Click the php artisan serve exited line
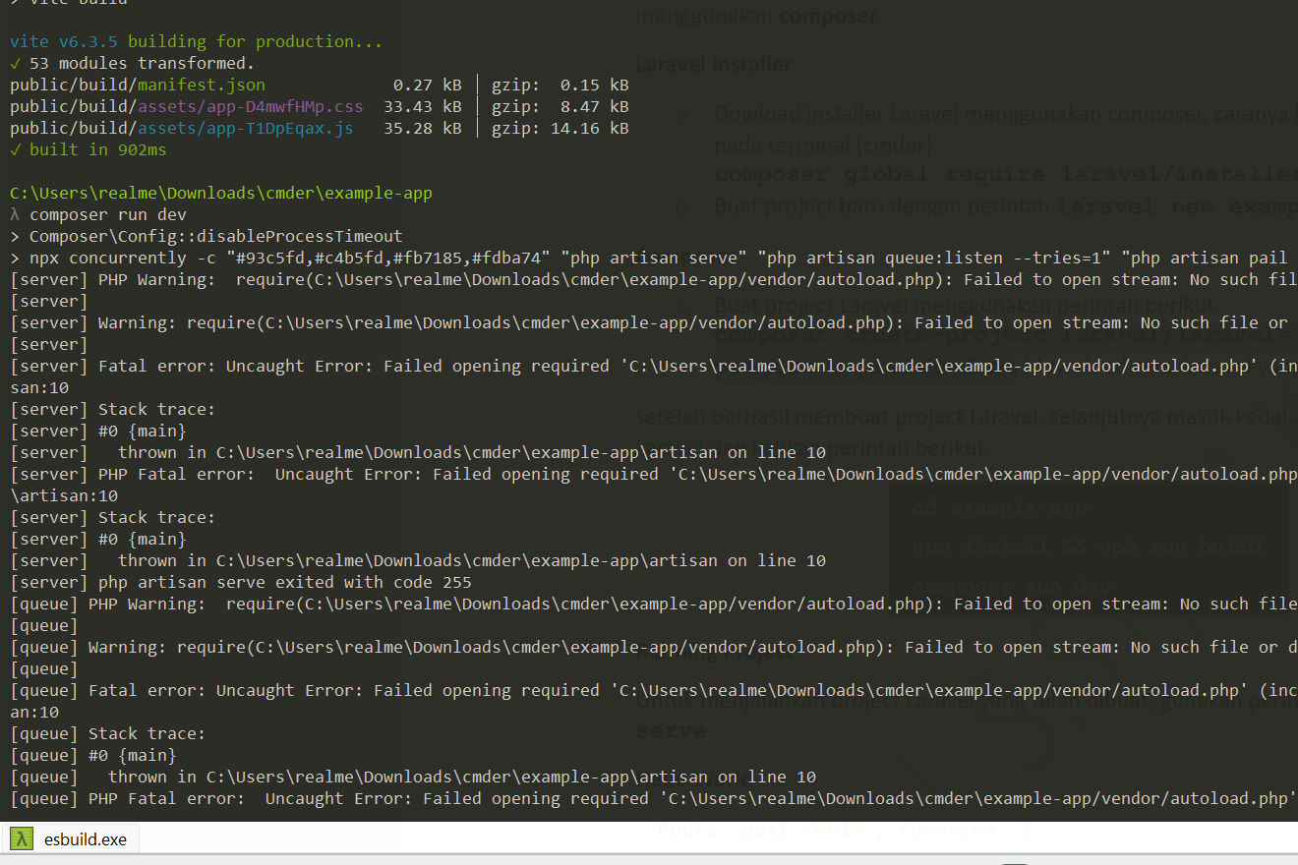The width and height of the screenshot is (1298, 865). point(285,582)
